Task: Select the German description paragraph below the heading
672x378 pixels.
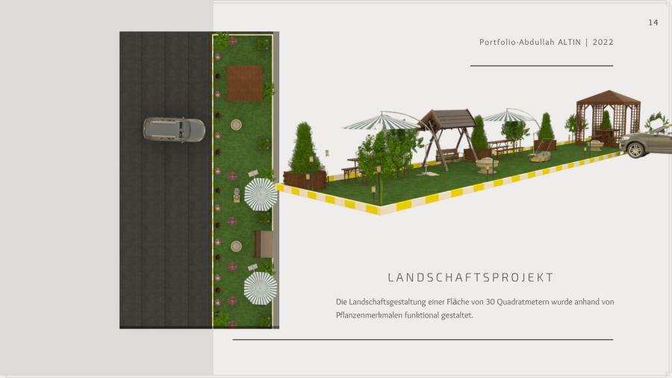Action: pyautogui.click(x=475, y=309)
